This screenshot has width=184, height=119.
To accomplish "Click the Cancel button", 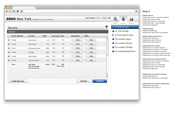I will point(83,81).
